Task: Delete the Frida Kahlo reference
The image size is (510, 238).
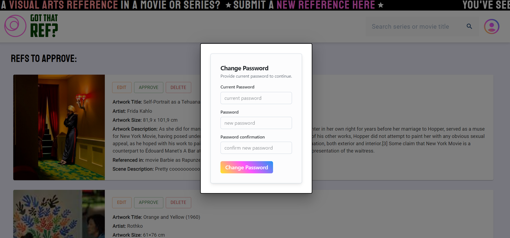Action: pyautogui.click(x=178, y=87)
